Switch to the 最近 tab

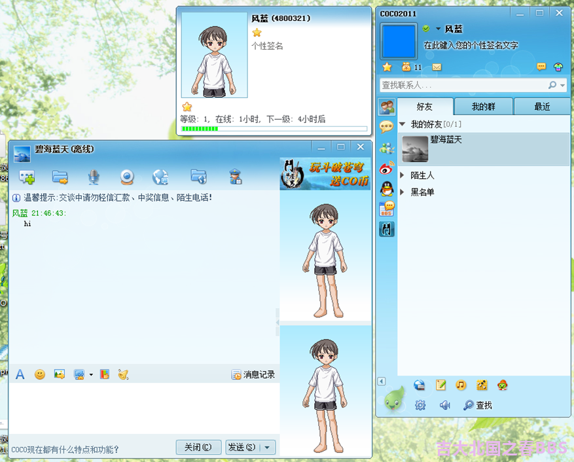(x=542, y=107)
